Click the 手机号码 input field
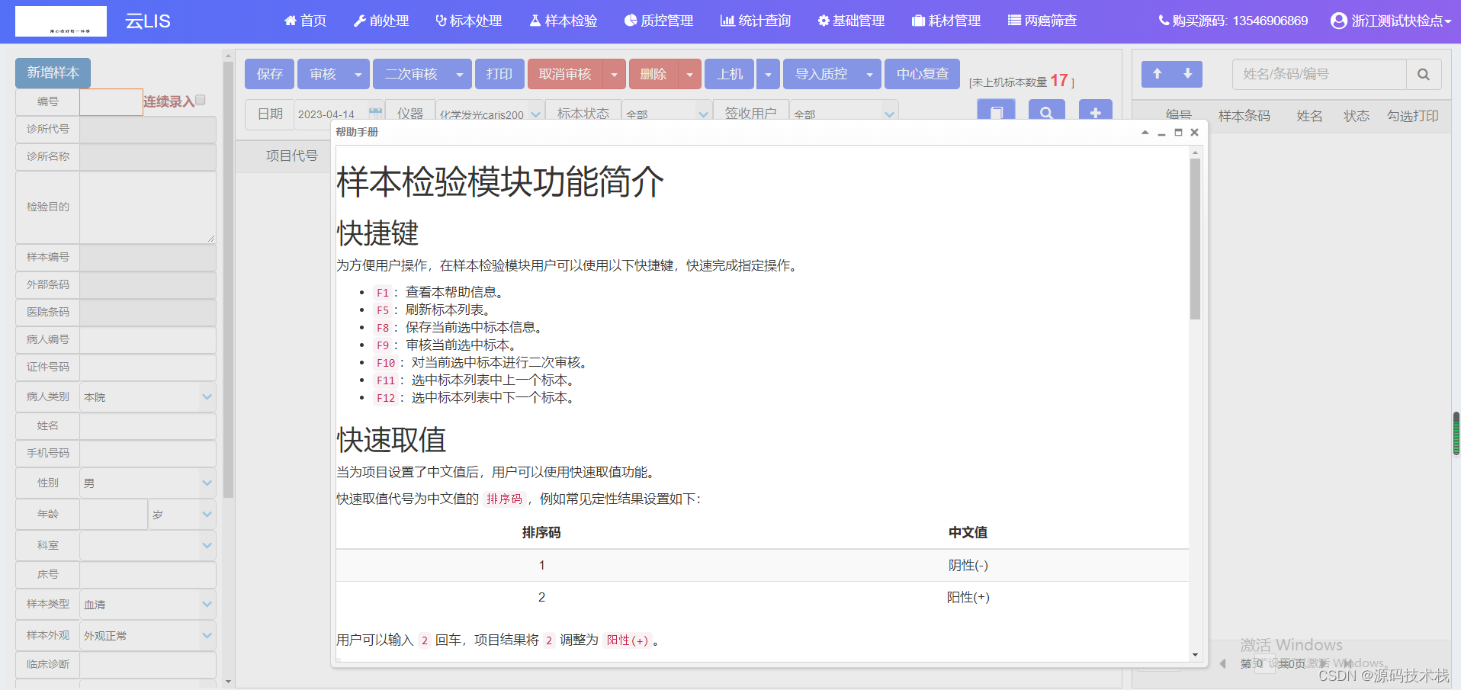 point(148,453)
